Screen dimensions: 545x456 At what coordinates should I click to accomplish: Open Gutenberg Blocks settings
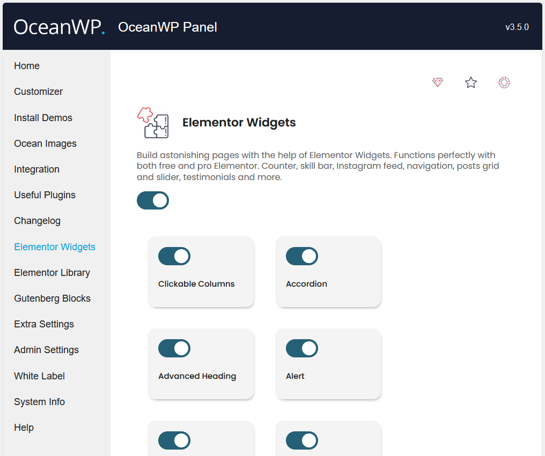click(x=52, y=298)
